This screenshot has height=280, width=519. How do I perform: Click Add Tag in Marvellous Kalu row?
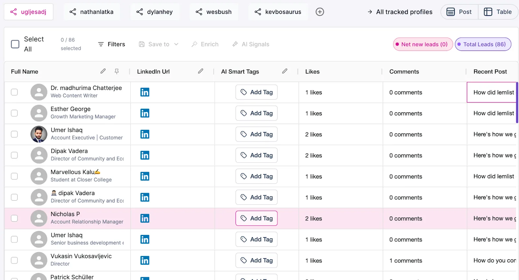pyautogui.click(x=257, y=176)
